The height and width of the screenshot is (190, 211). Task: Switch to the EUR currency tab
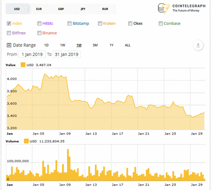[39, 9]
